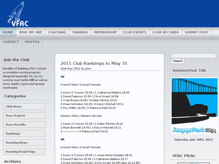The width and height of the screenshot is (219, 164).
Task: Click into the search text field
Action: point(193,56)
